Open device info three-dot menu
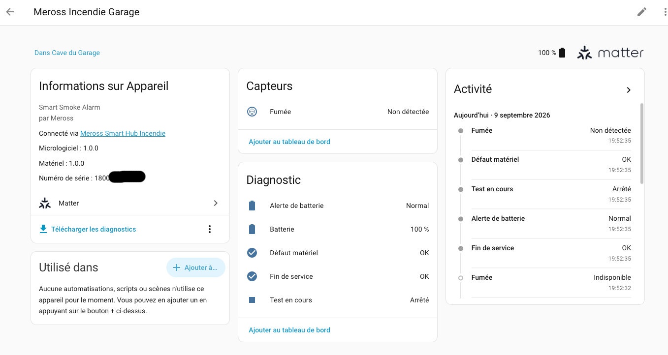The width and height of the screenshot is (668, 355). [210, 229]
